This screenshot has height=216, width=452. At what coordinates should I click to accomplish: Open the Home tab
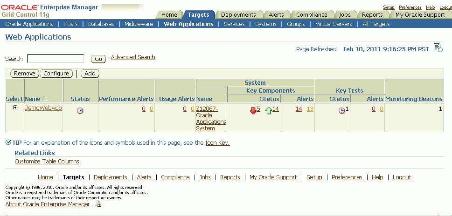[169, 15]
